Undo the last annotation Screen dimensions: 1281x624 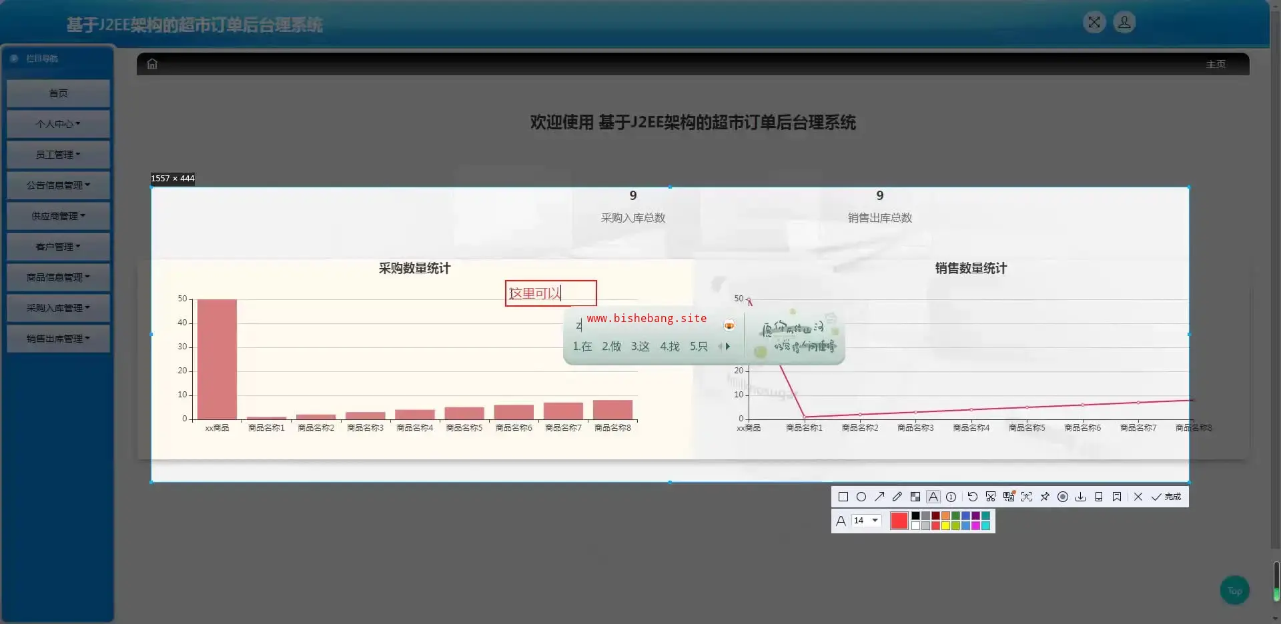click(x=973, y=497)
